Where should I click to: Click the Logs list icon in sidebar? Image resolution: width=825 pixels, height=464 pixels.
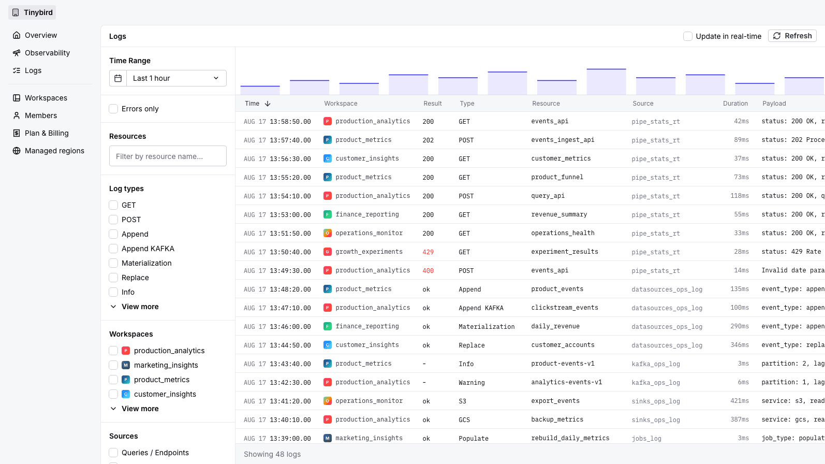pyautogui.click(x=17, y=70)
